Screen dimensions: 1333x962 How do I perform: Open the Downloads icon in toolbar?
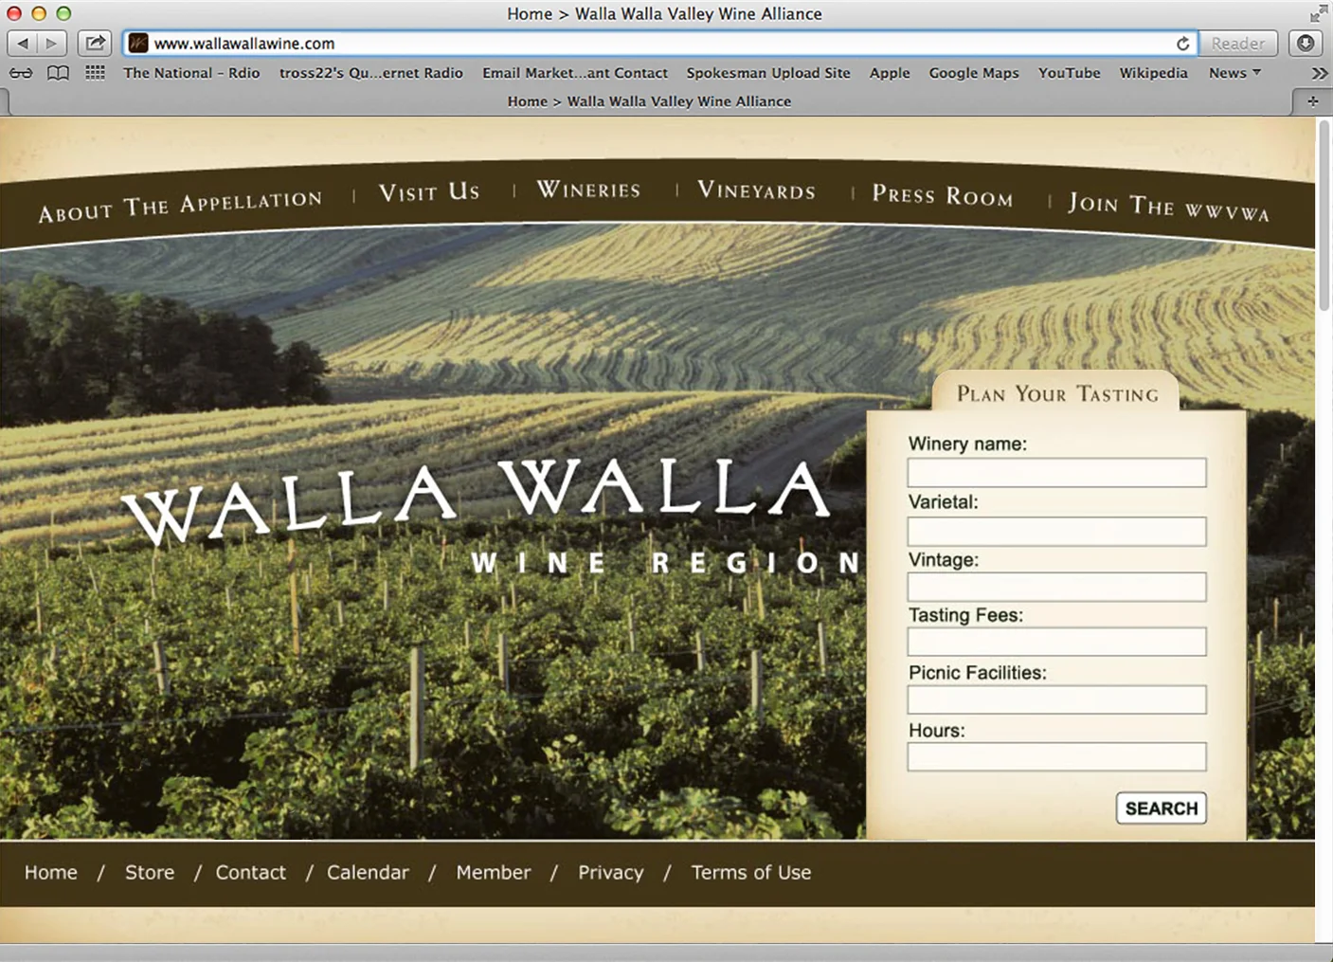pyautogui.click(x=1306, y=44)
